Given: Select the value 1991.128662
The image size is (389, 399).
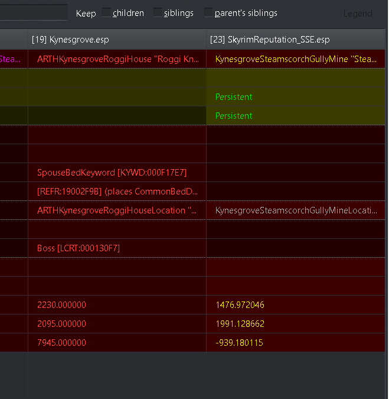Looking at the screenshot, I should pyautogui.click(x=296, y=324).
